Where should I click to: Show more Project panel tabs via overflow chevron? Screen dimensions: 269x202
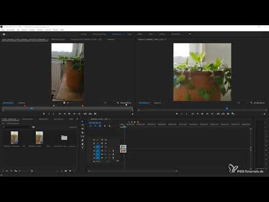point(77,119)
